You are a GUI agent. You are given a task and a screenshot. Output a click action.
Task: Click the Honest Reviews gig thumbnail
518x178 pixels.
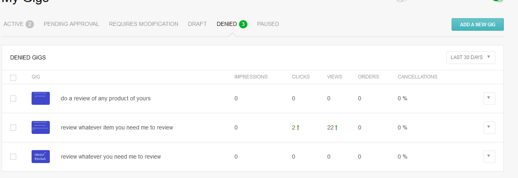tap(41, 157)
